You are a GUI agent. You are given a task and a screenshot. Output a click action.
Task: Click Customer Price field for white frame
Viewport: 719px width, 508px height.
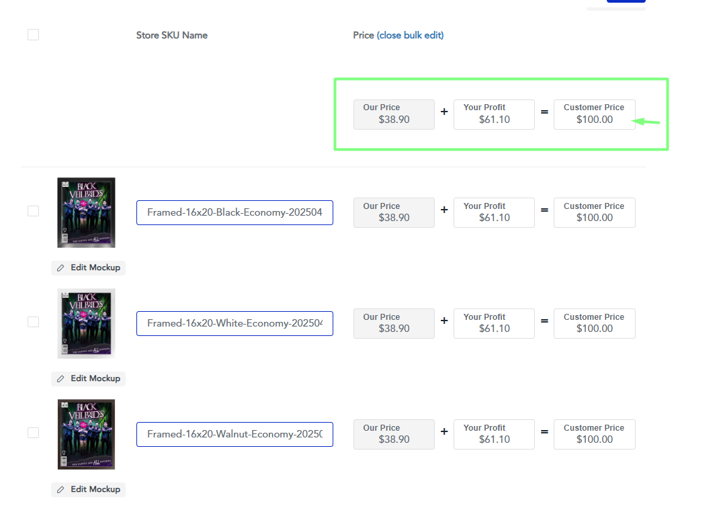[x=594, y=324]
